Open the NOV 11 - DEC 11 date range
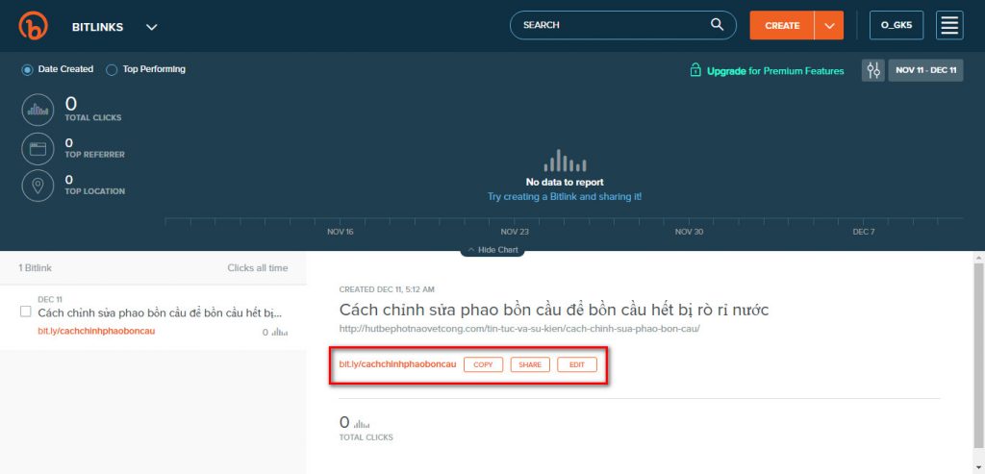Viewport: 985px width, 474px height. tap(925, 70)
